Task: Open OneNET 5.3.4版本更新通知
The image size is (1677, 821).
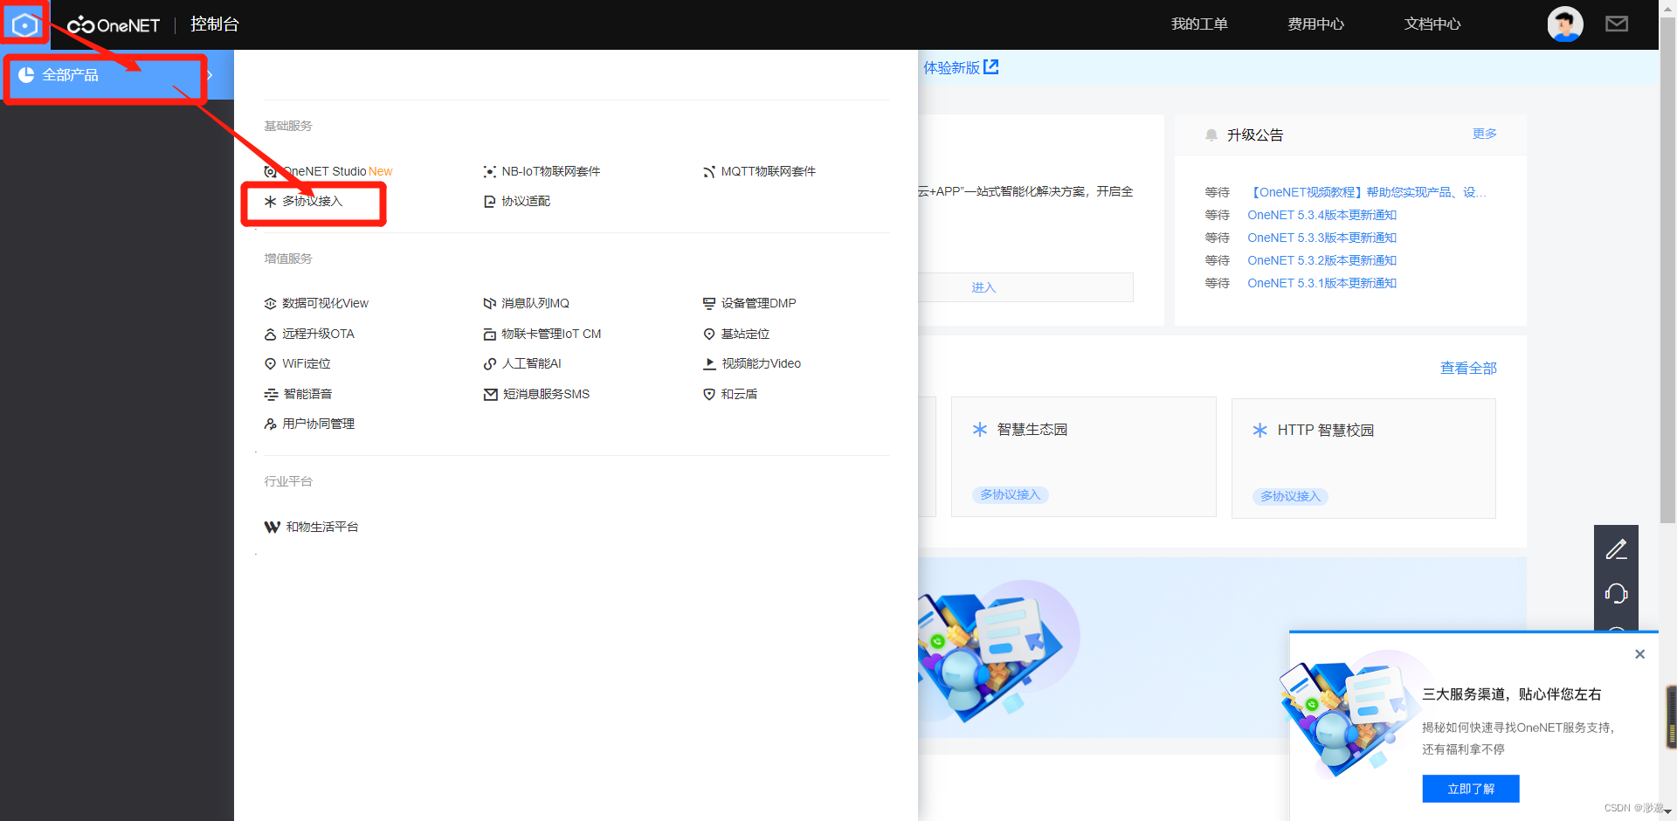Action: (x=1322, y=215)
